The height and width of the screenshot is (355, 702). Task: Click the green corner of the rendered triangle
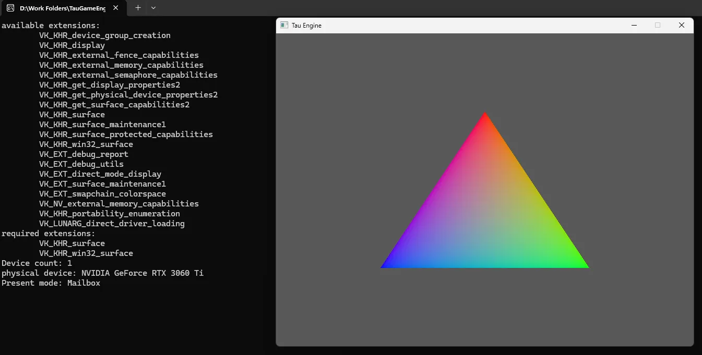[x=583, y=264]
